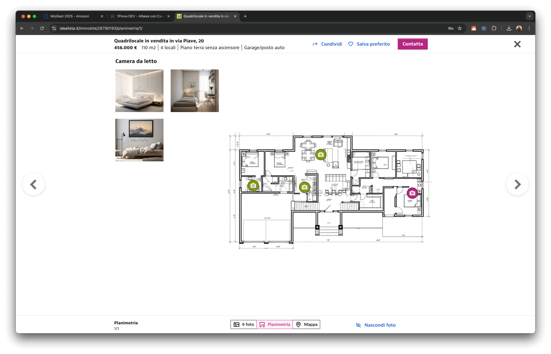Open the bedroom photo with mountain painting

coord(139,140)
